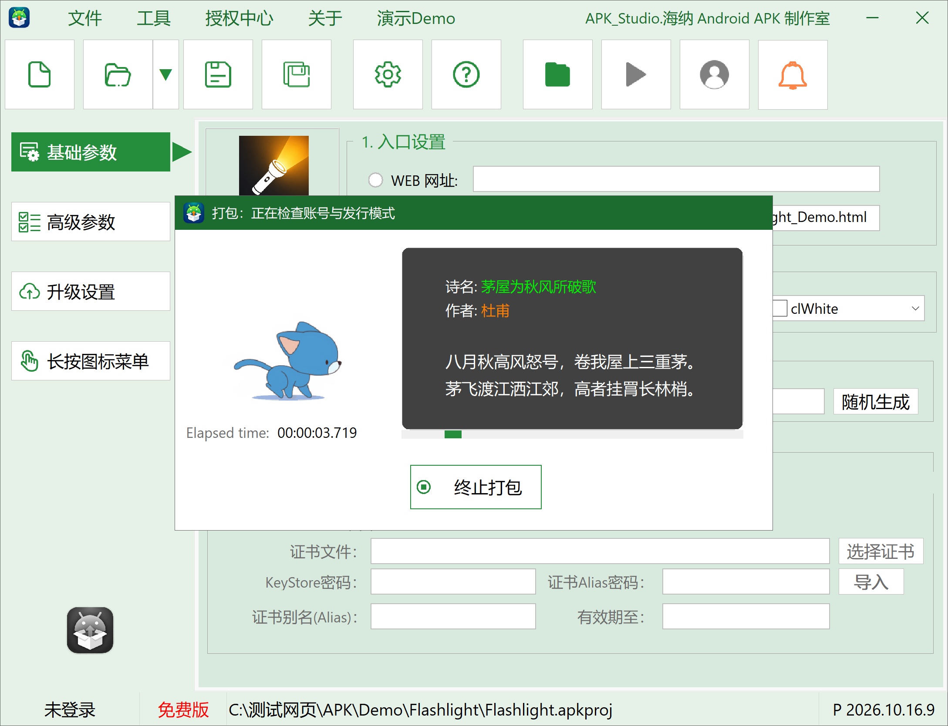This screenshot has width=948, height=726.
Task: Select the WEB 网址 radio button
Action: pyautogui.click(x=375, y=180)
